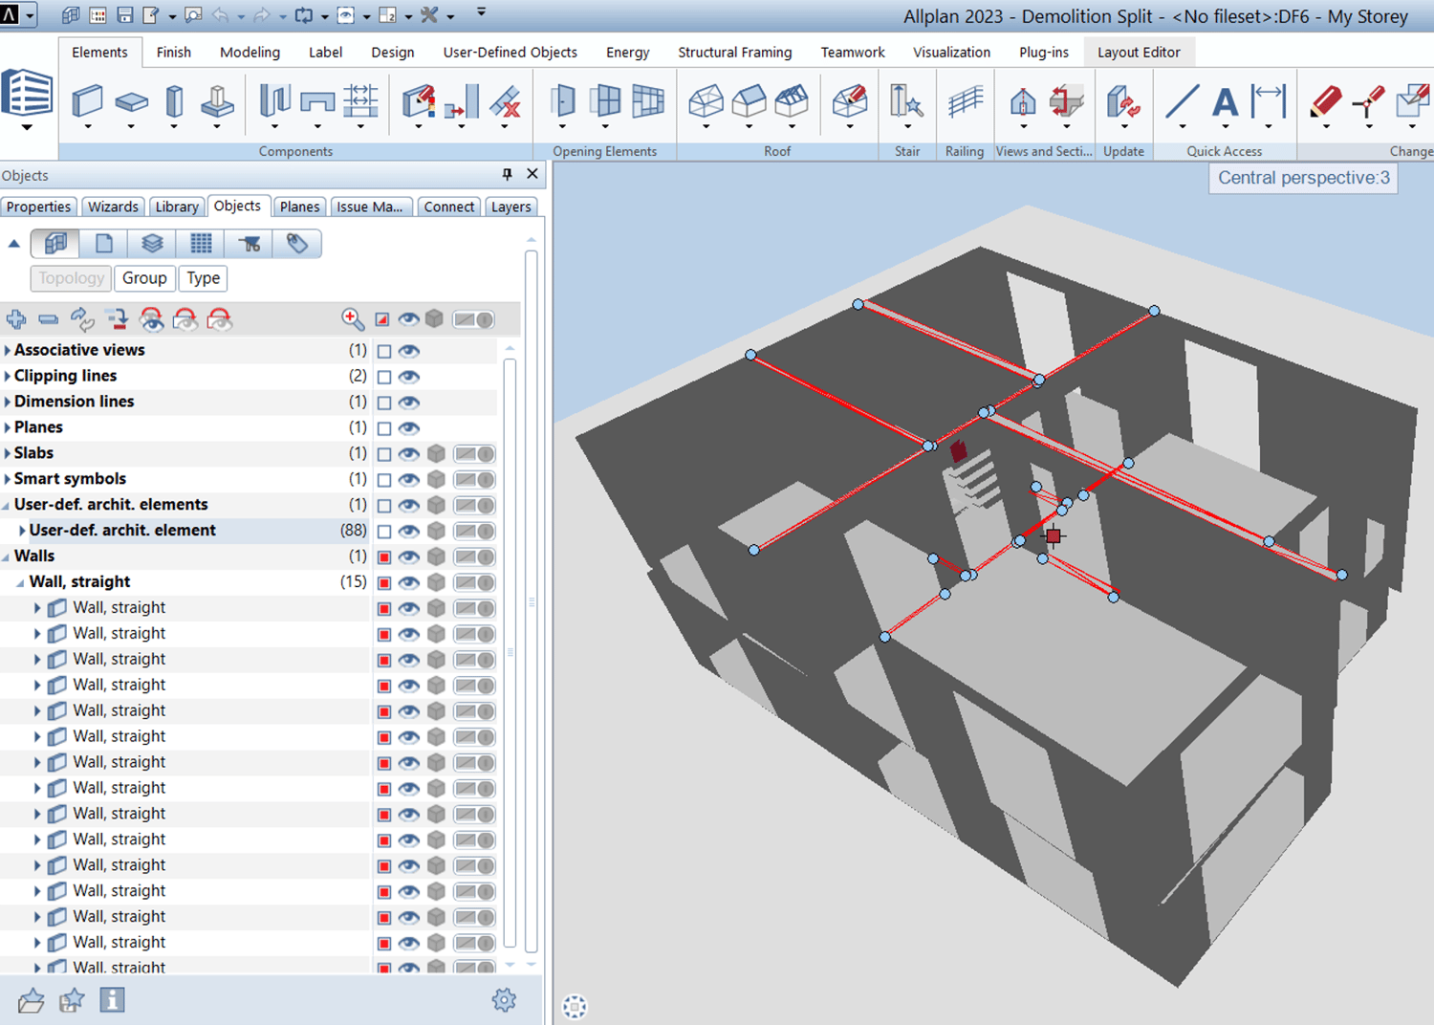
Task: Click the Group sorting button
Action: [x=144, y=278]
